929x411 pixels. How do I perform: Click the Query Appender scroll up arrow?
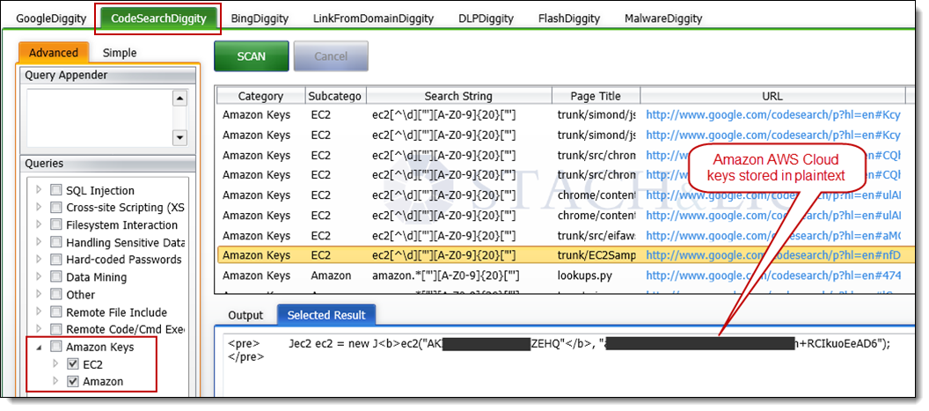click(179, 99)
